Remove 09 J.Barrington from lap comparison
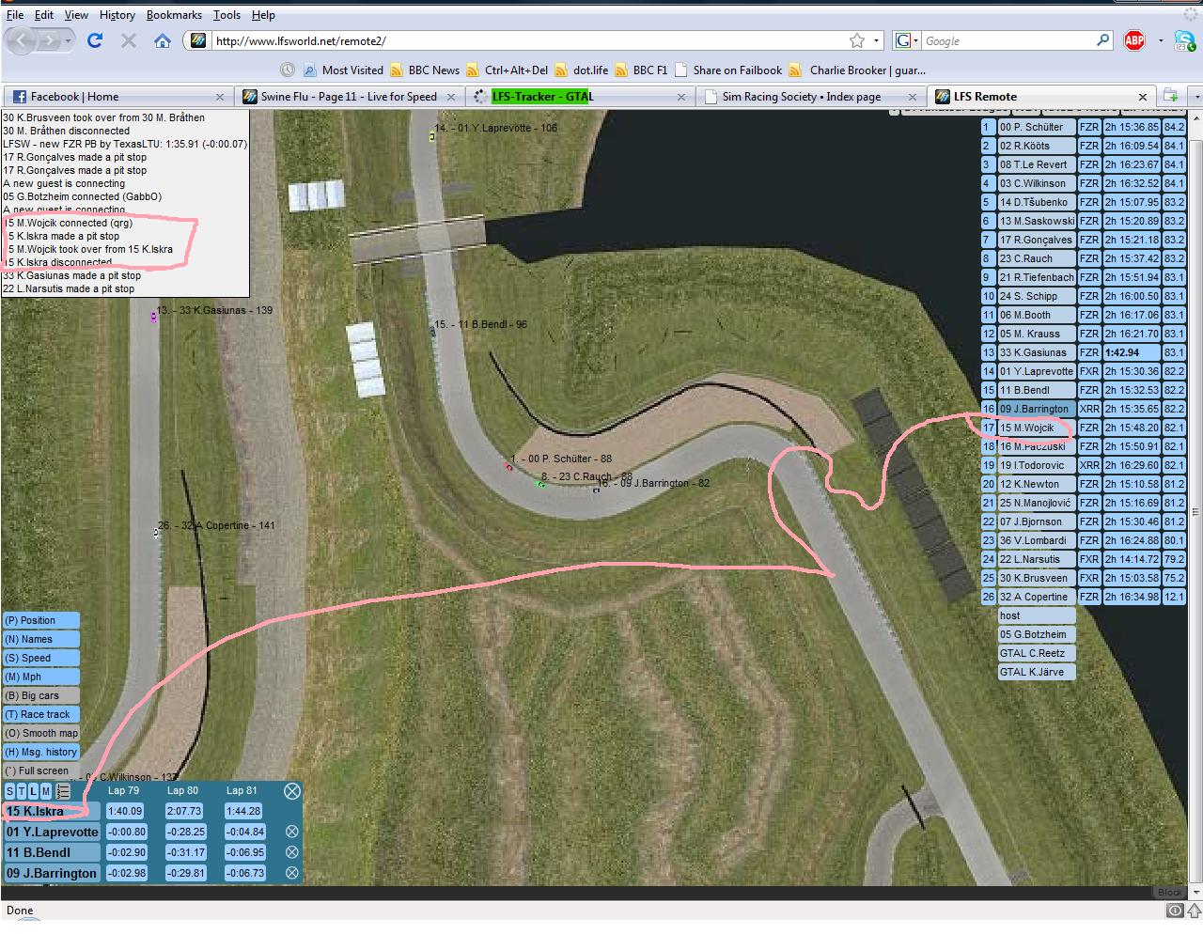1203x934 pixels. coord(292,873)
